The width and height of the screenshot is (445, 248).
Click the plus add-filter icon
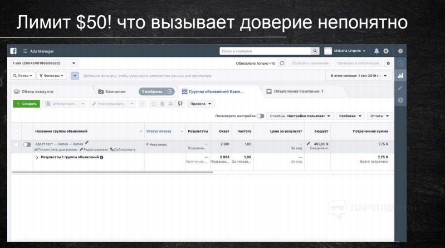click(75, 76)
